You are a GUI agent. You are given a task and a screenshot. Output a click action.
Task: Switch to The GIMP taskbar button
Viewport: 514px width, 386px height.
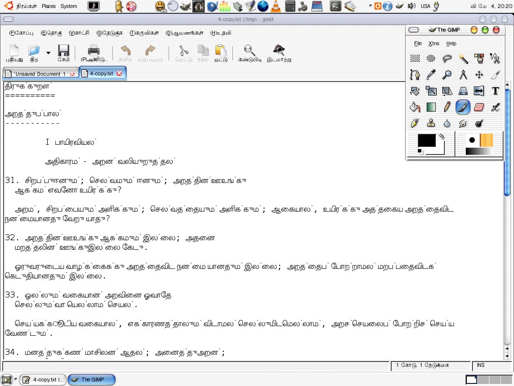(92, 379)
